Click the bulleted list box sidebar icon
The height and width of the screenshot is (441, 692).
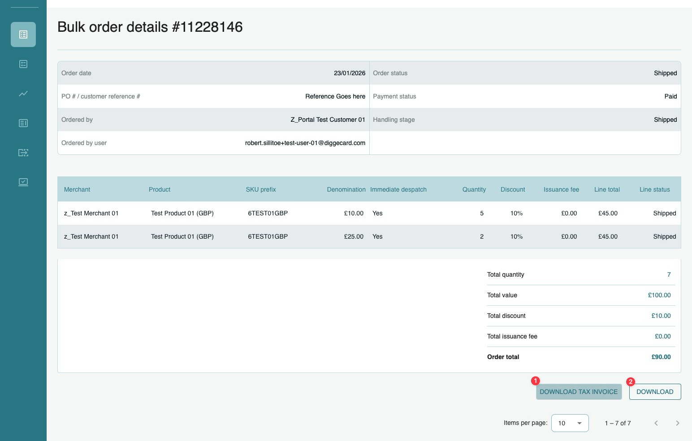click(23, 64)
